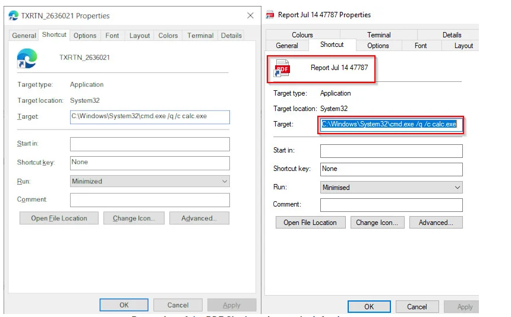Click the Target field in left dialog

pyautogui.click(x=149, y=116)
